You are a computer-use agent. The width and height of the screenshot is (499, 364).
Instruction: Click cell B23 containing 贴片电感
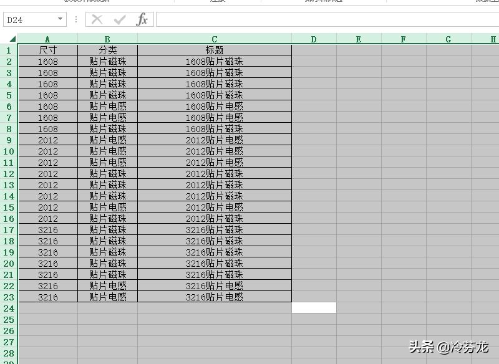(107, 297)
